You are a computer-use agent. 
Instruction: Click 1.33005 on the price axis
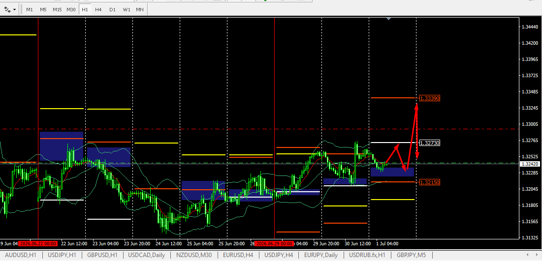[530, 124]
